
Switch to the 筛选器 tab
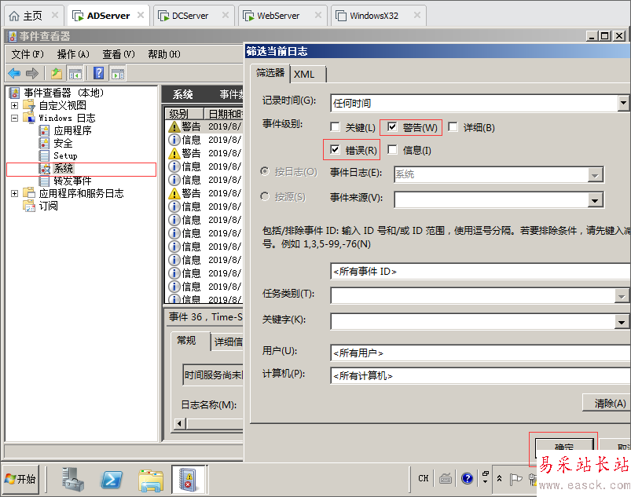coord(270,73)
